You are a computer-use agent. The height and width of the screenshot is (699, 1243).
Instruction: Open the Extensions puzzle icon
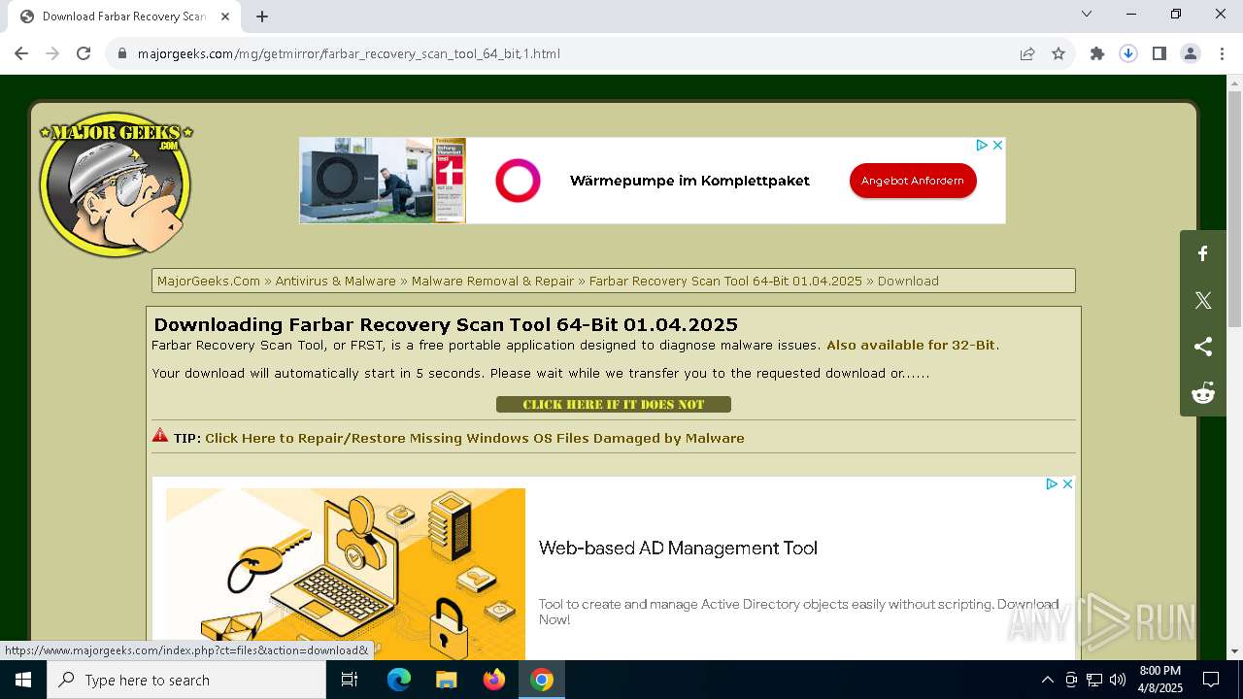pos(1097,53)
